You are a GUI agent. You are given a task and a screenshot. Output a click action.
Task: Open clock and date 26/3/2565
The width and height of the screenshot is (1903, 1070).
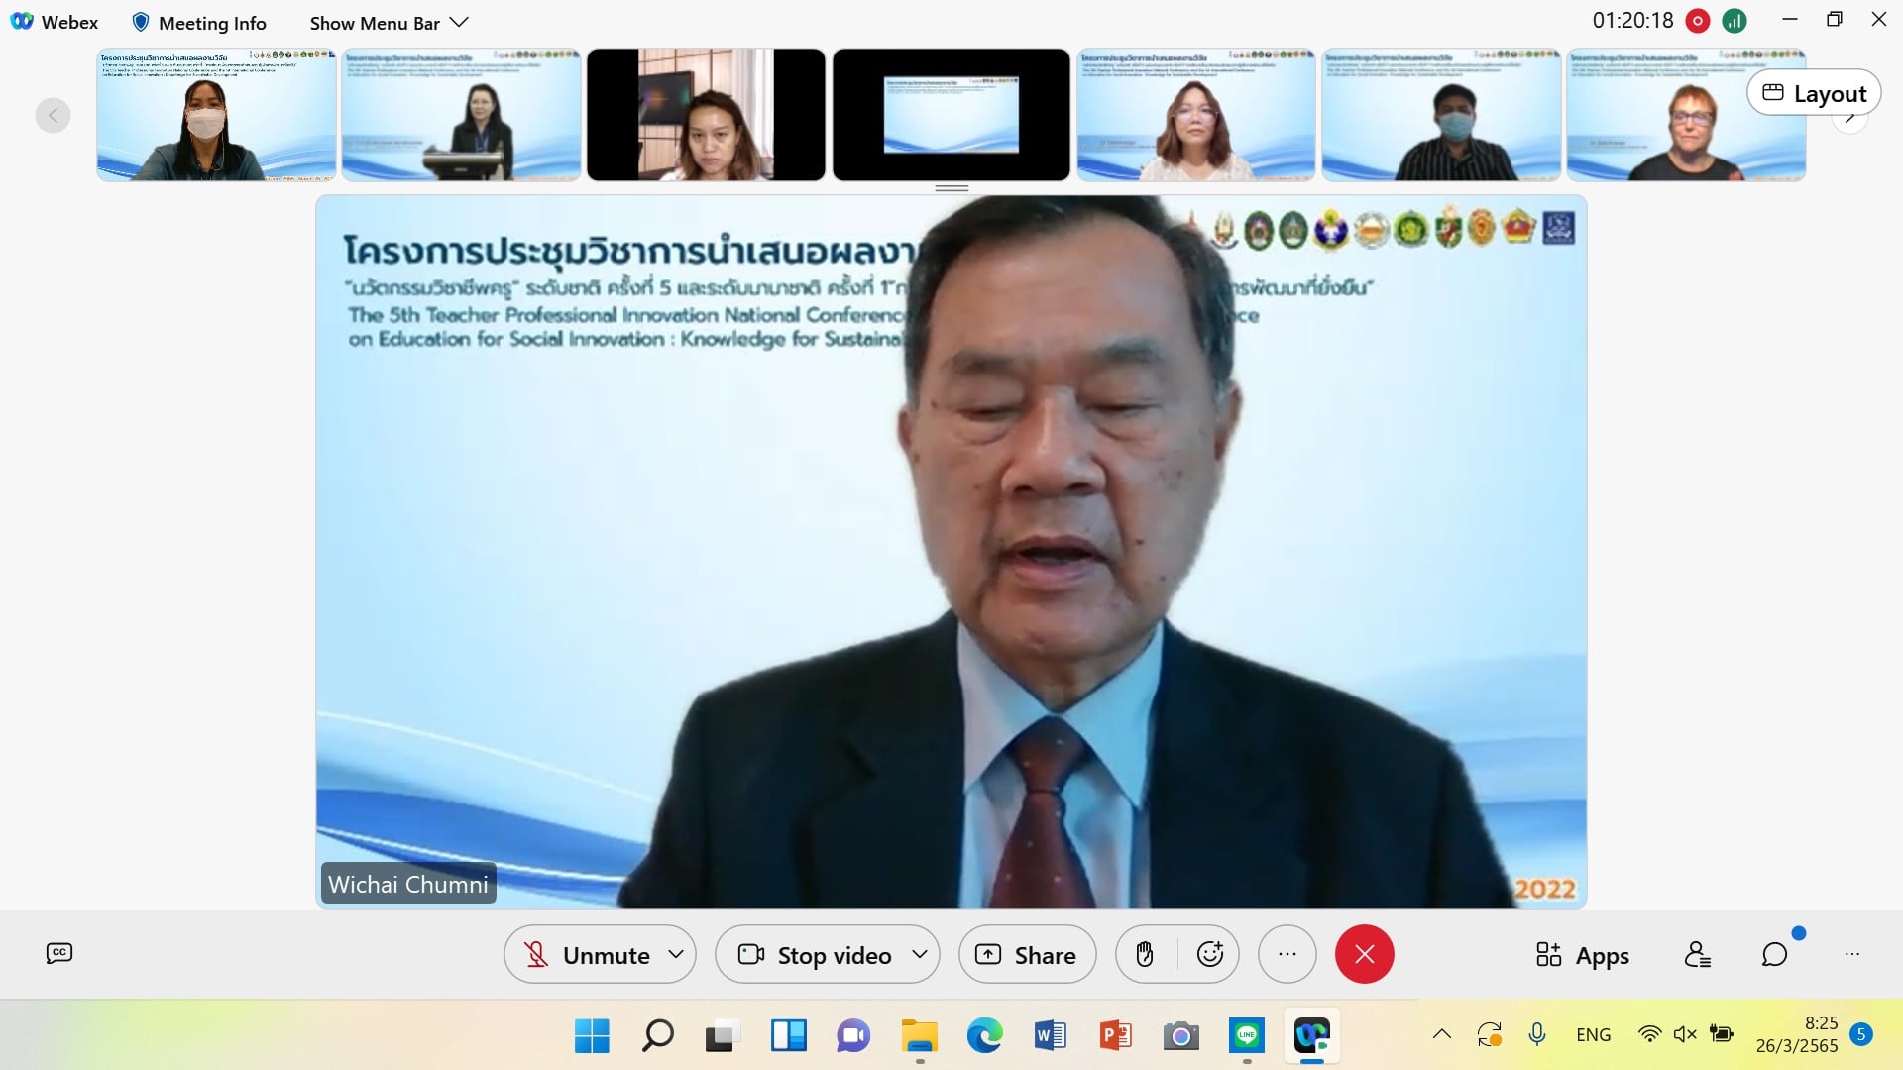[x=1797, y=1034]
